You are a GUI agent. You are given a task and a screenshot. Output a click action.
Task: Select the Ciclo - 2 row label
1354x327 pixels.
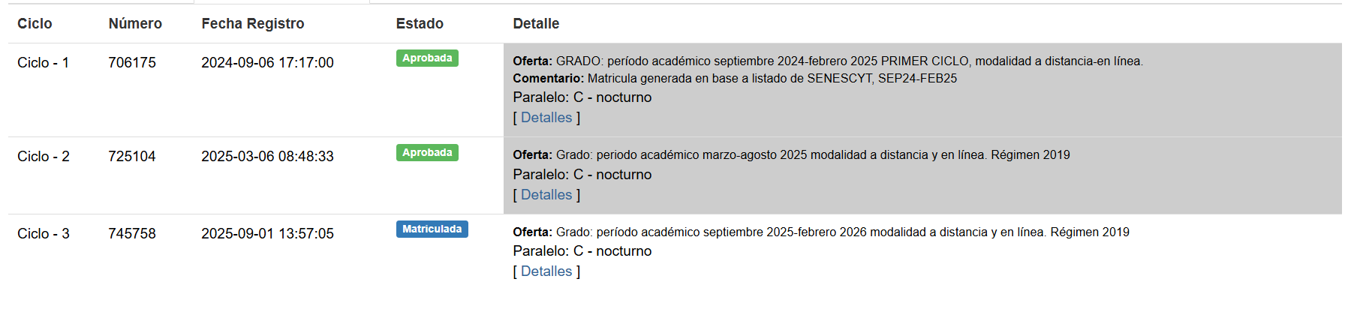coord(44,157)
